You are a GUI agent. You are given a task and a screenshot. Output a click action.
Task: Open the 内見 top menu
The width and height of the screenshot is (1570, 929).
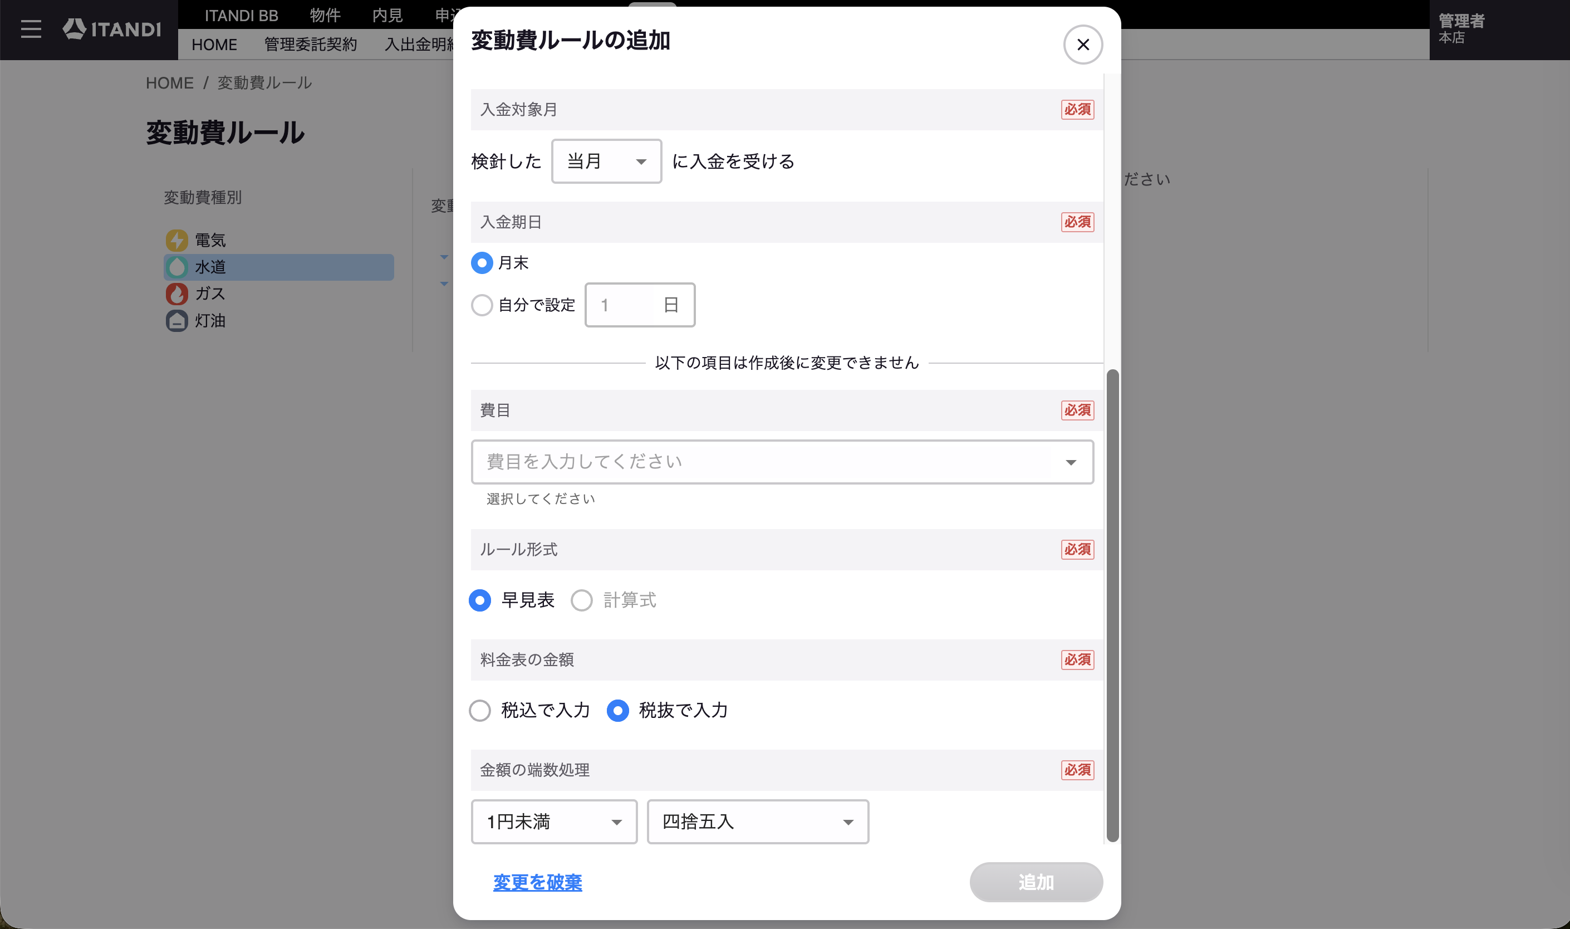[x=387, y=15]
